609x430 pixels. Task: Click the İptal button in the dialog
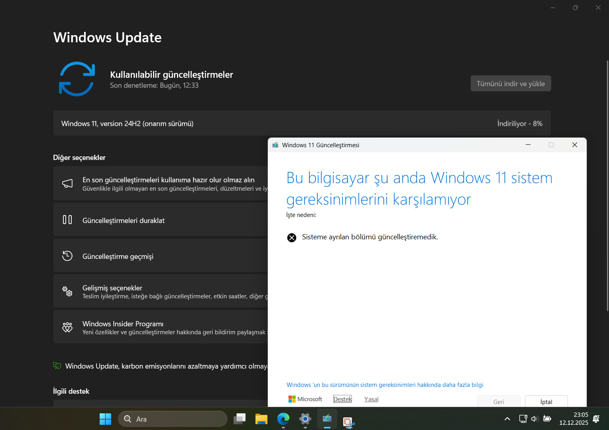tap(546, 401)
